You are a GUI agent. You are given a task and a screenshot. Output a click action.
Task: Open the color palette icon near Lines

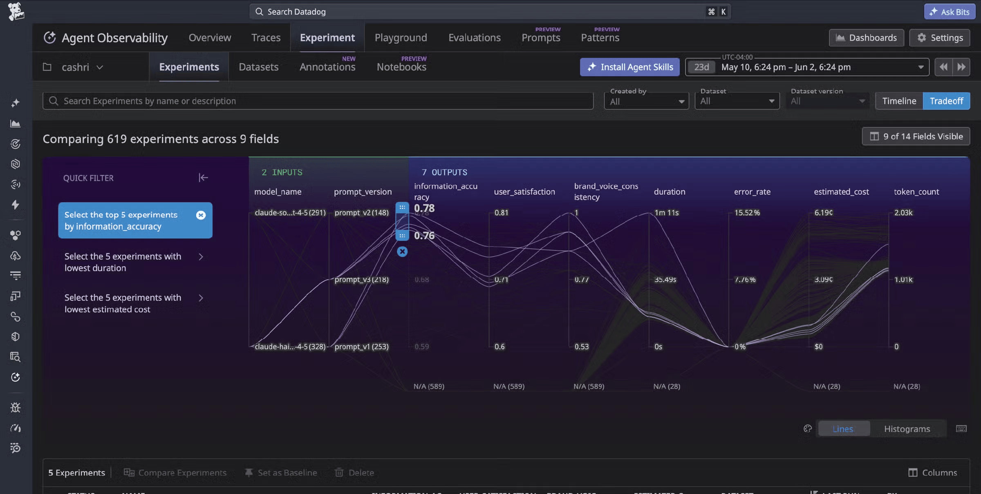tap(807, 429)
